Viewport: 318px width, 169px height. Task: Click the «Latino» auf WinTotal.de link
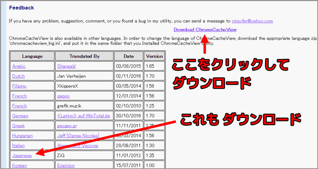coord(83,116)
